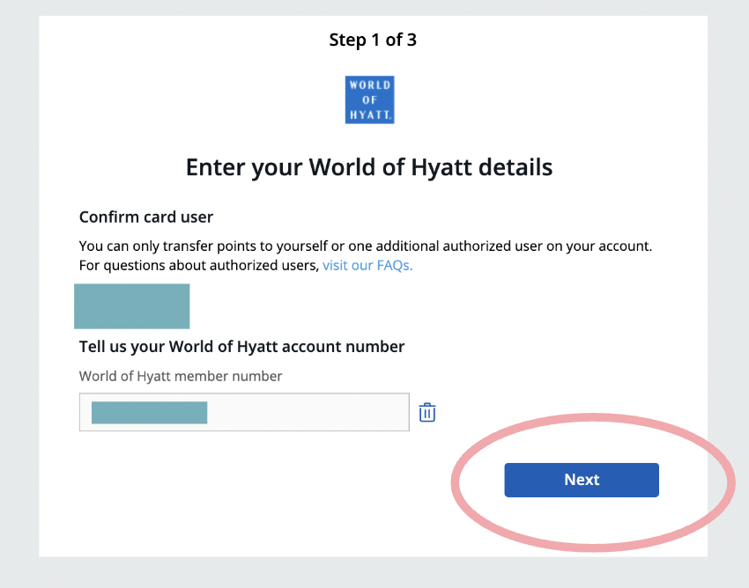
Task: Click the 'For questions about authorized users' text
Action: (198, 265)
